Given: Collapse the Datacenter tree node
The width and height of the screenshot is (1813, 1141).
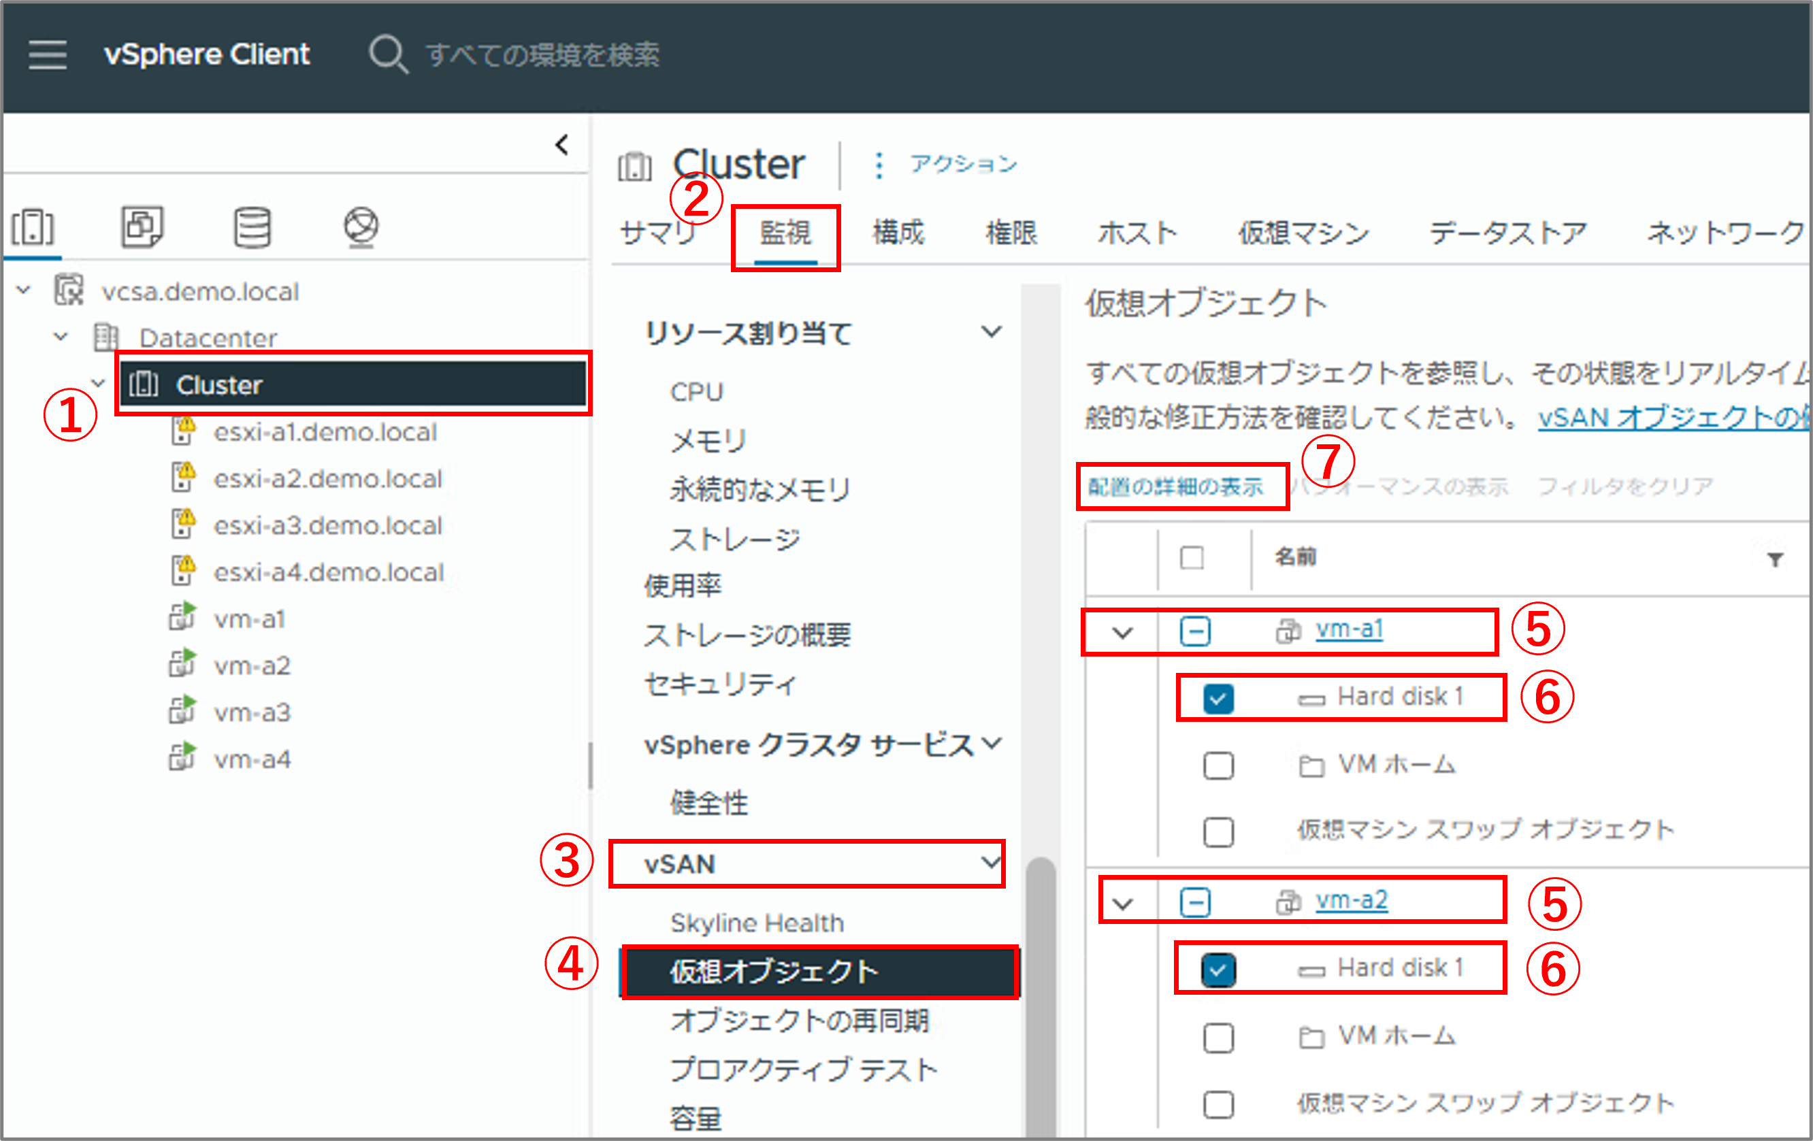Looking at the screenshot, I should click(61, 336).
